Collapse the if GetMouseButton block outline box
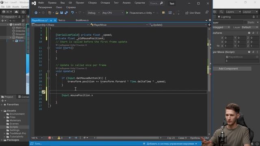This screenshot has height=146, width=260. pos(48,78)
